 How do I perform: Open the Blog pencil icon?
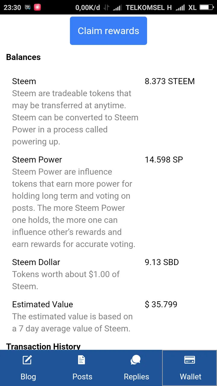(27, 360)
